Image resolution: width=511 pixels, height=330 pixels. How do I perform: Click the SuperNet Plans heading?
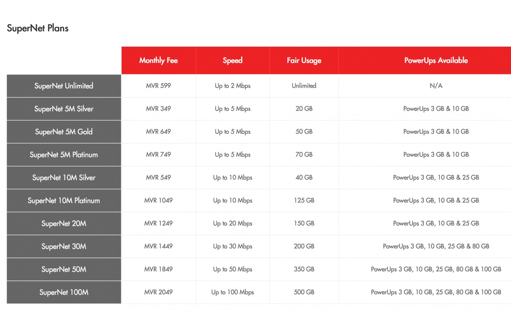coord(37,28)
